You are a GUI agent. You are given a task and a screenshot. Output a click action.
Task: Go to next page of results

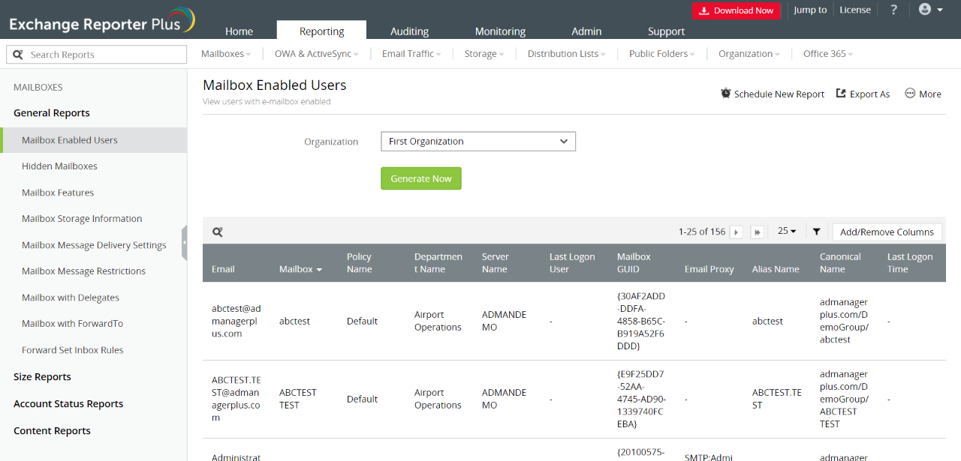[x=737, y=232]
